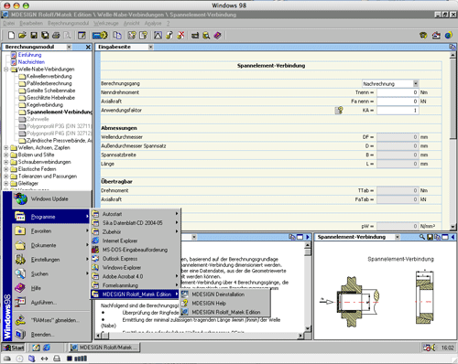Click MDESIGN Roloff/Matek taskbar button

(104, 348)
